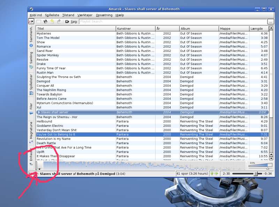Click the clear playlist icon
The width and height of the screenshot is (279, 207).
pyautogui.click(x=39, y=22)
